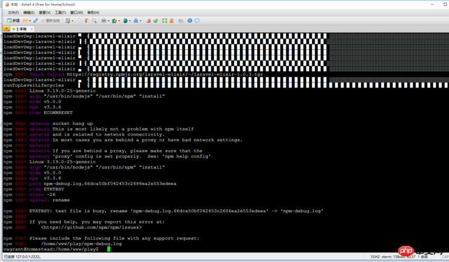Expand the dropdown arrow beside Open folder
The image size is (449, 262).
tap(30, 21)
